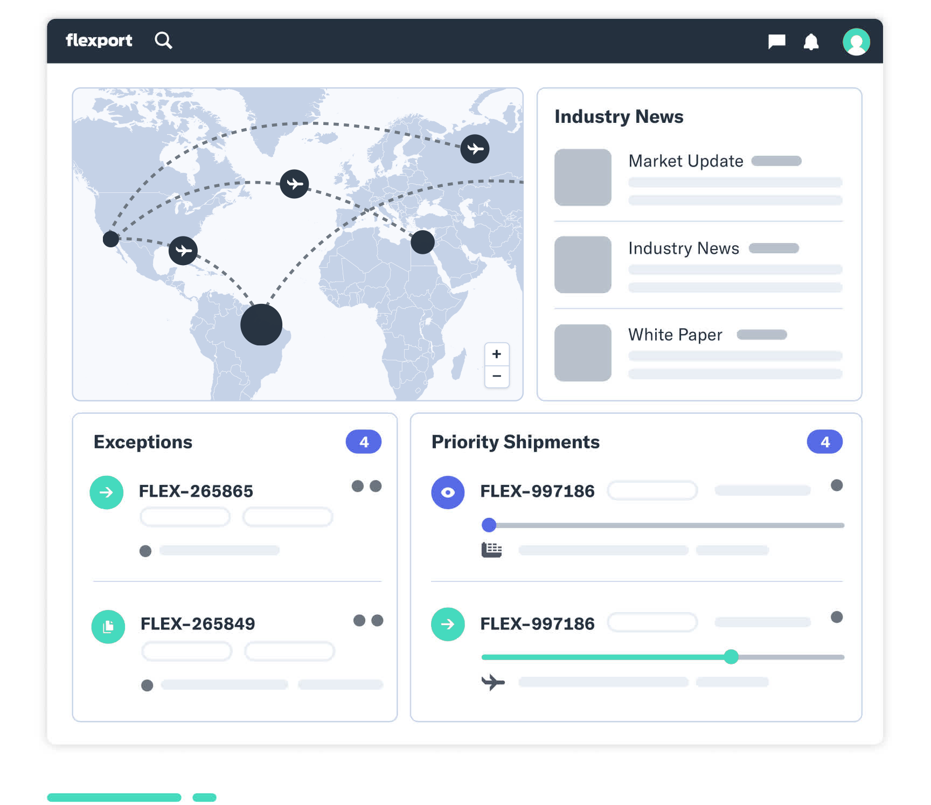The height and width of the screenshot is (805, 931).
Task: Click the airplane marker over the North Atlantic
Action: click(x=294, y=184)
